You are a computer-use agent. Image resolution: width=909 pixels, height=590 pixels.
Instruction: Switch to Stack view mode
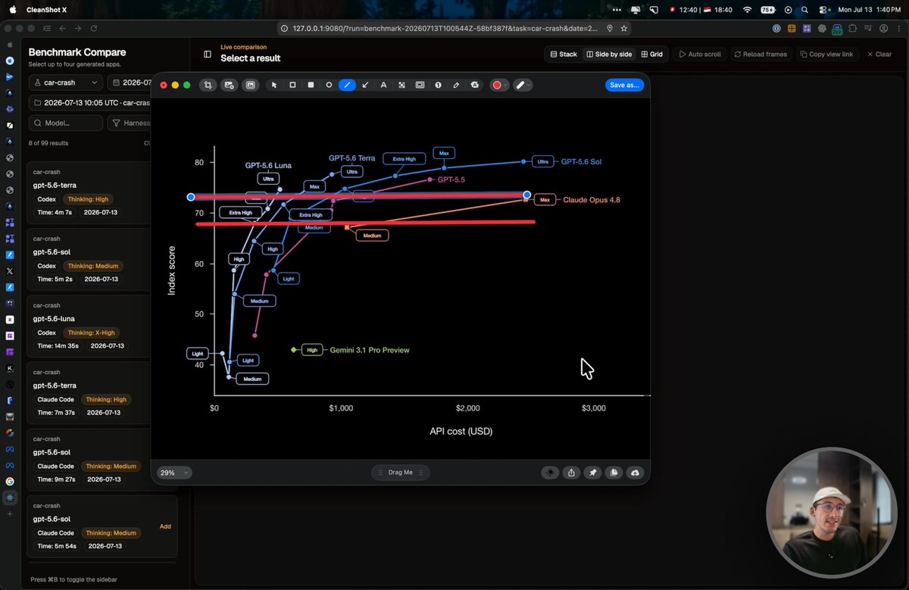pyautogui.click(x=564, y=55)
